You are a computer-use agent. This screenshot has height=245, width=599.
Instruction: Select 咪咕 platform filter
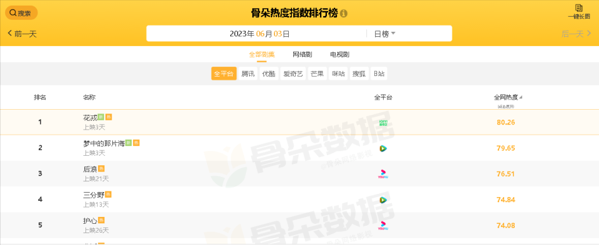[x=338, y=74]
